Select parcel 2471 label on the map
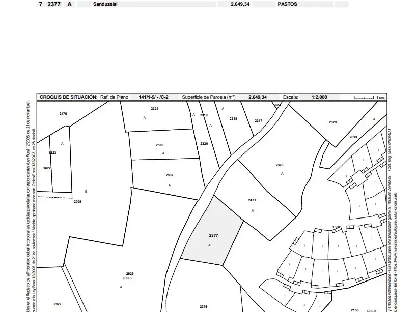Image resolution: width=417 pixels, height=312 pixels. pyautogui.click(x=252, y=200)
